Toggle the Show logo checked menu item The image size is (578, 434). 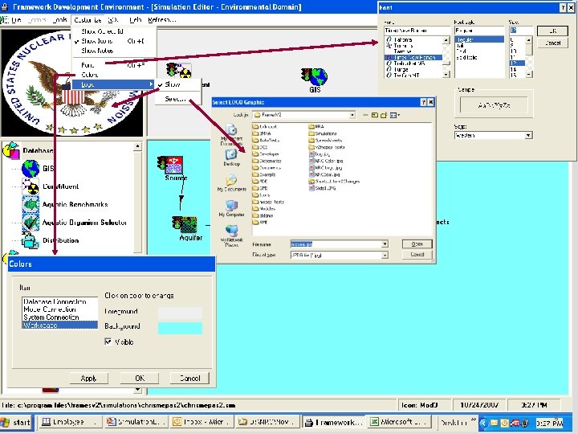(x=173, y=84)
